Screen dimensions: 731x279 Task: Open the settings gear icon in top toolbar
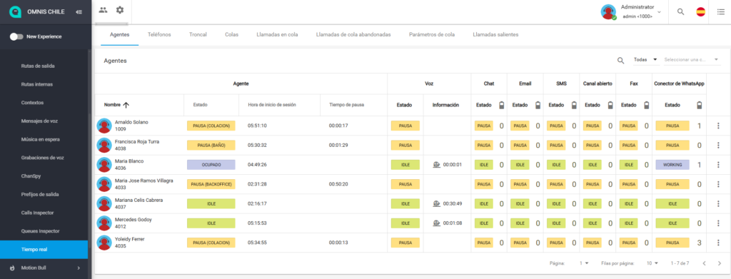tap(120, 10)
